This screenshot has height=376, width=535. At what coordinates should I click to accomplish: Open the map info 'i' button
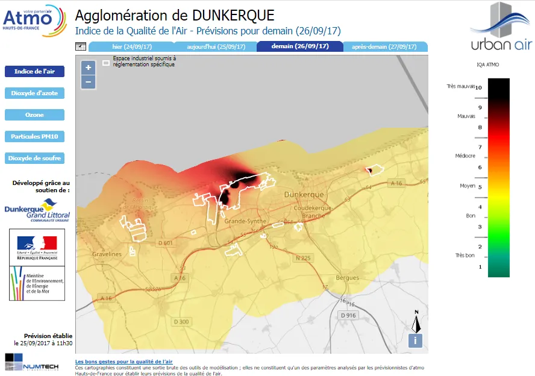tap(415, 340)
